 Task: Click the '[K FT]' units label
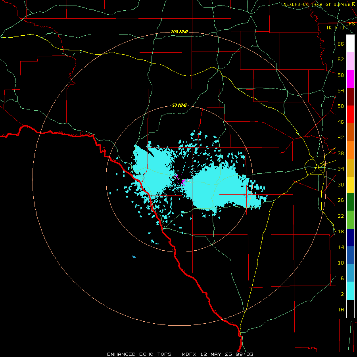[335, 27]
